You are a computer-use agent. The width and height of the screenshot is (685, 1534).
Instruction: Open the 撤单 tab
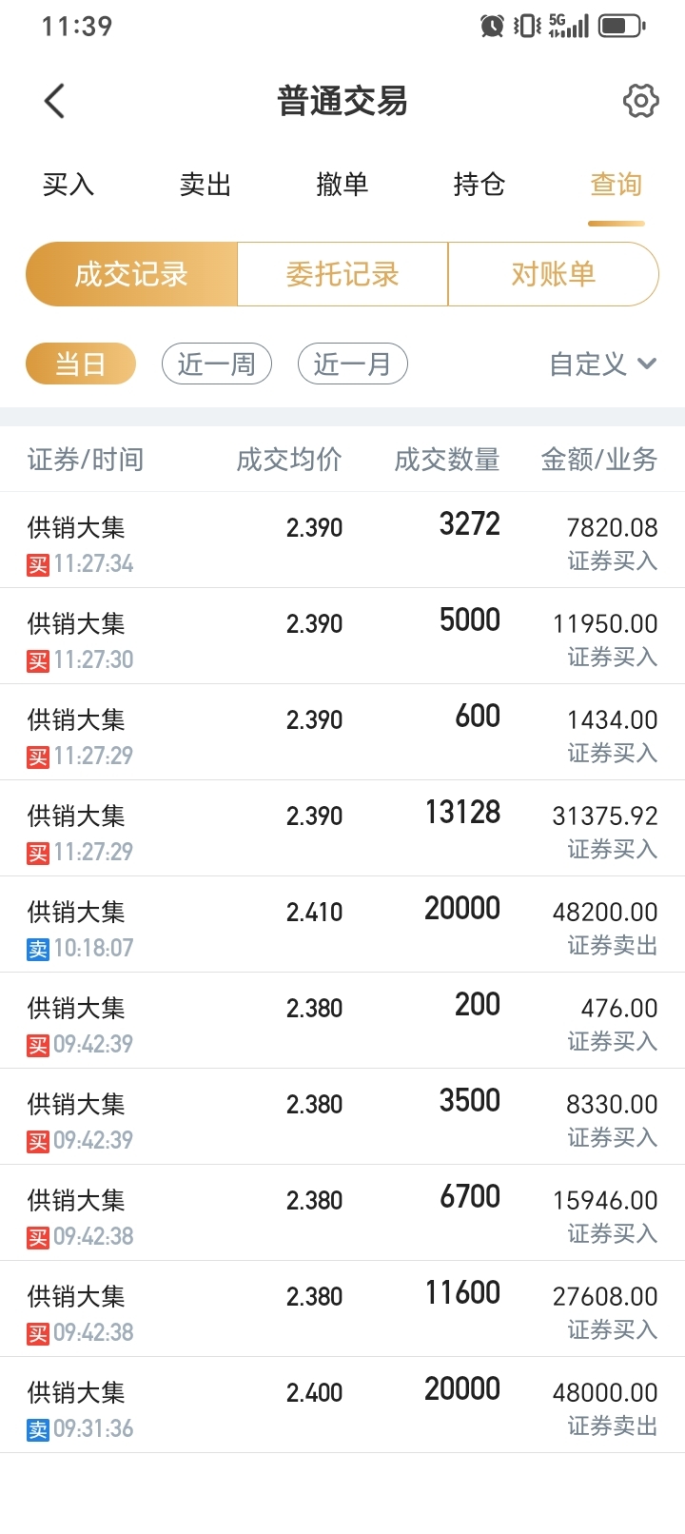click(342, 185)
